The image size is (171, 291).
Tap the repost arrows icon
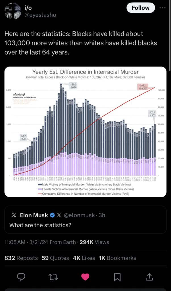pos(53,277)
